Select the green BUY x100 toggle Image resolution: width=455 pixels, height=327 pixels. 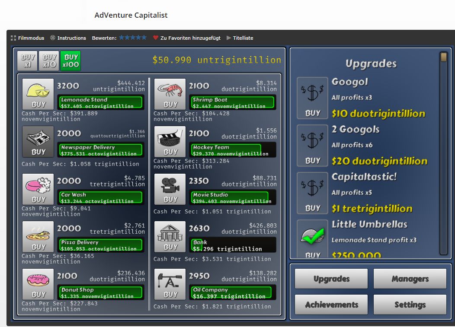70,61
